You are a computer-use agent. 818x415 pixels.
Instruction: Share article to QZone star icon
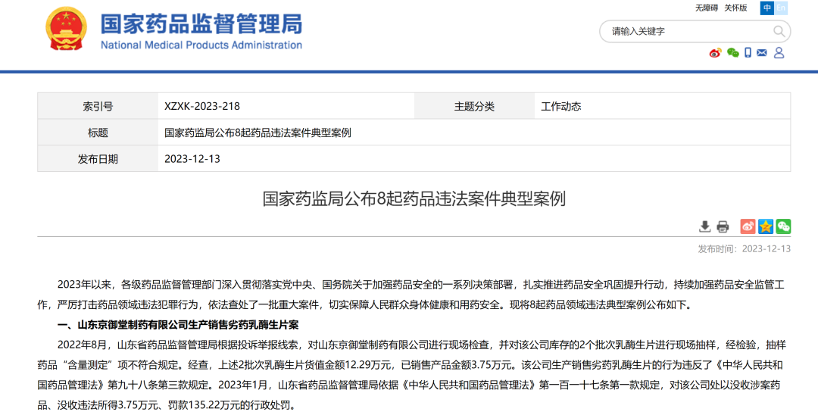coord(766,226)
